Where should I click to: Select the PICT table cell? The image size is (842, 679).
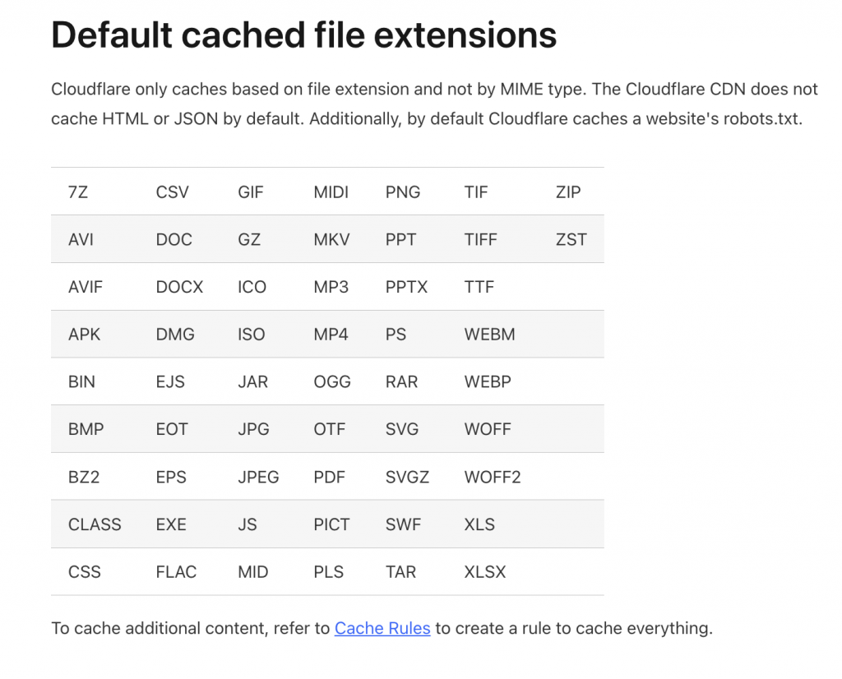click(331, 524)
